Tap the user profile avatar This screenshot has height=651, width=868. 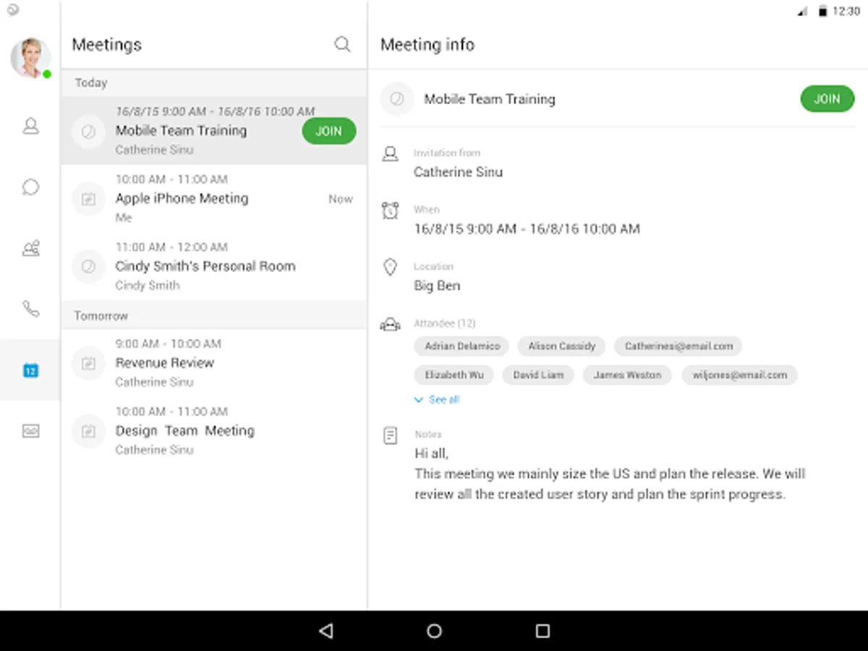point(30,58)
